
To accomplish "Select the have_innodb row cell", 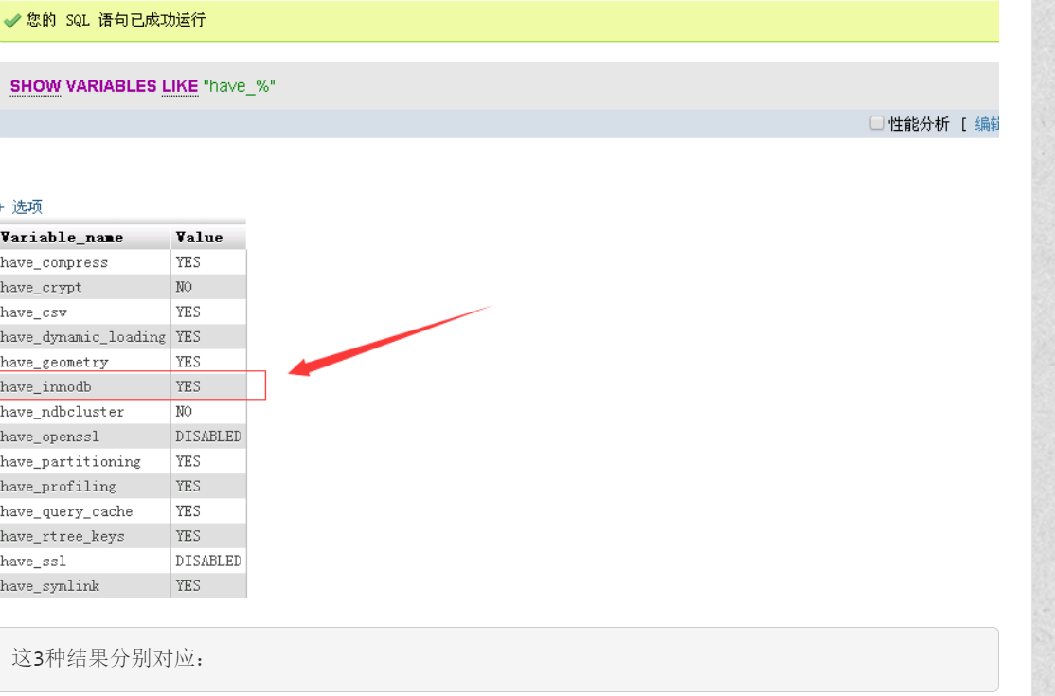I will [x=46, y=386].
